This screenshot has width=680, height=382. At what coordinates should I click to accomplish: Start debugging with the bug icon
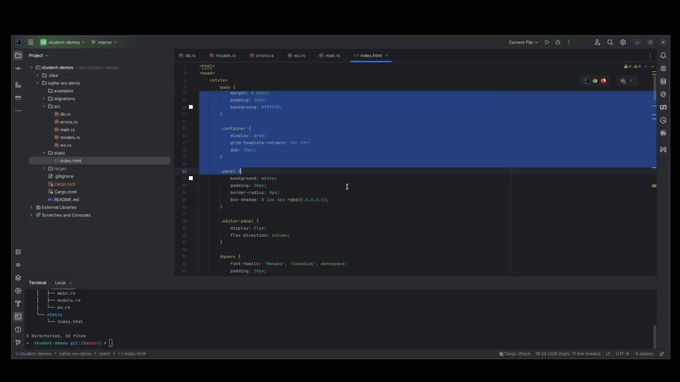click(558, 42)
